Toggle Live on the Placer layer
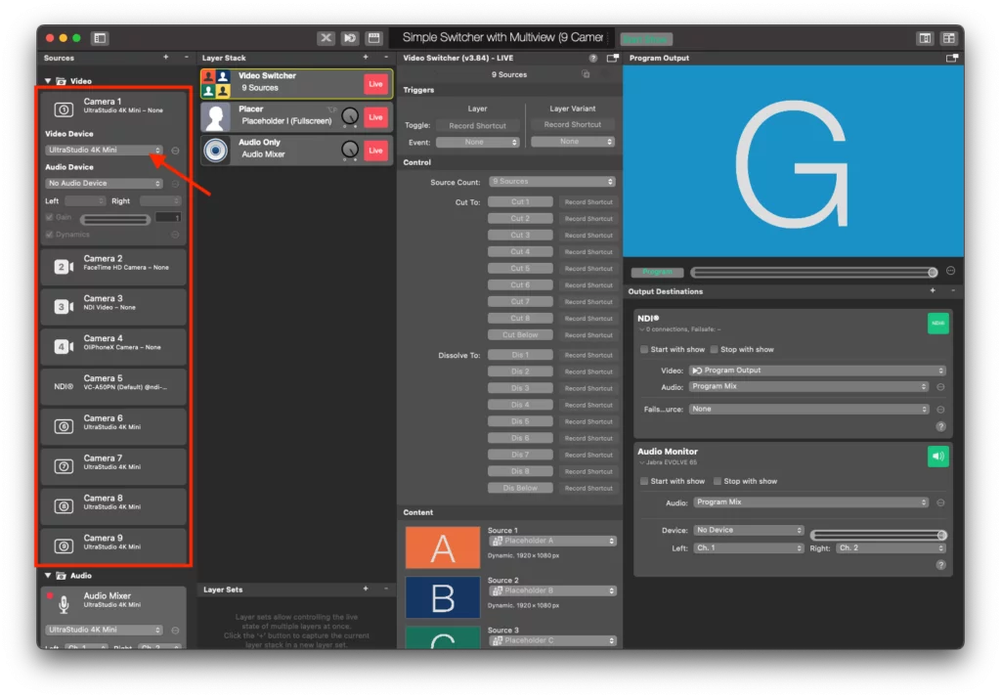Viewport: 1001px width, 698px height. pos(376,117)
